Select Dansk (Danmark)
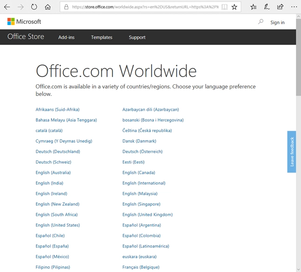301x272 pixels. point(139,141)
